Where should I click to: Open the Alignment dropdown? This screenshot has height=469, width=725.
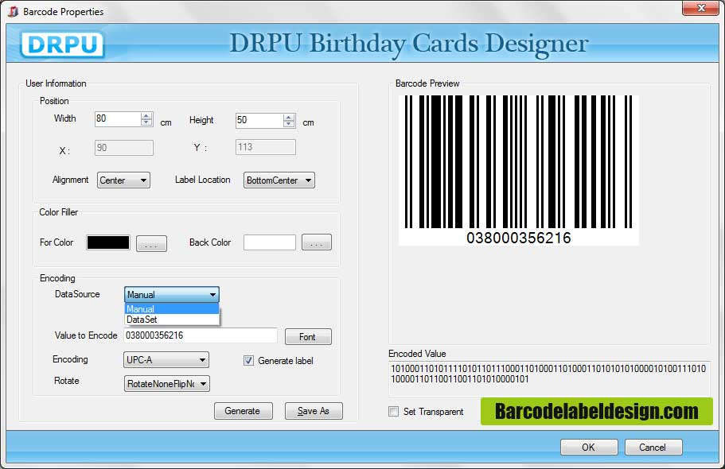click(123, 180)
